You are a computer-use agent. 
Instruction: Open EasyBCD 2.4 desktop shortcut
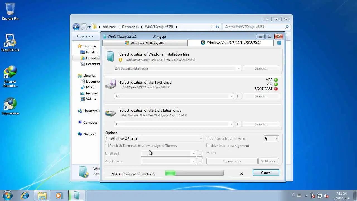tap(10, 43)
